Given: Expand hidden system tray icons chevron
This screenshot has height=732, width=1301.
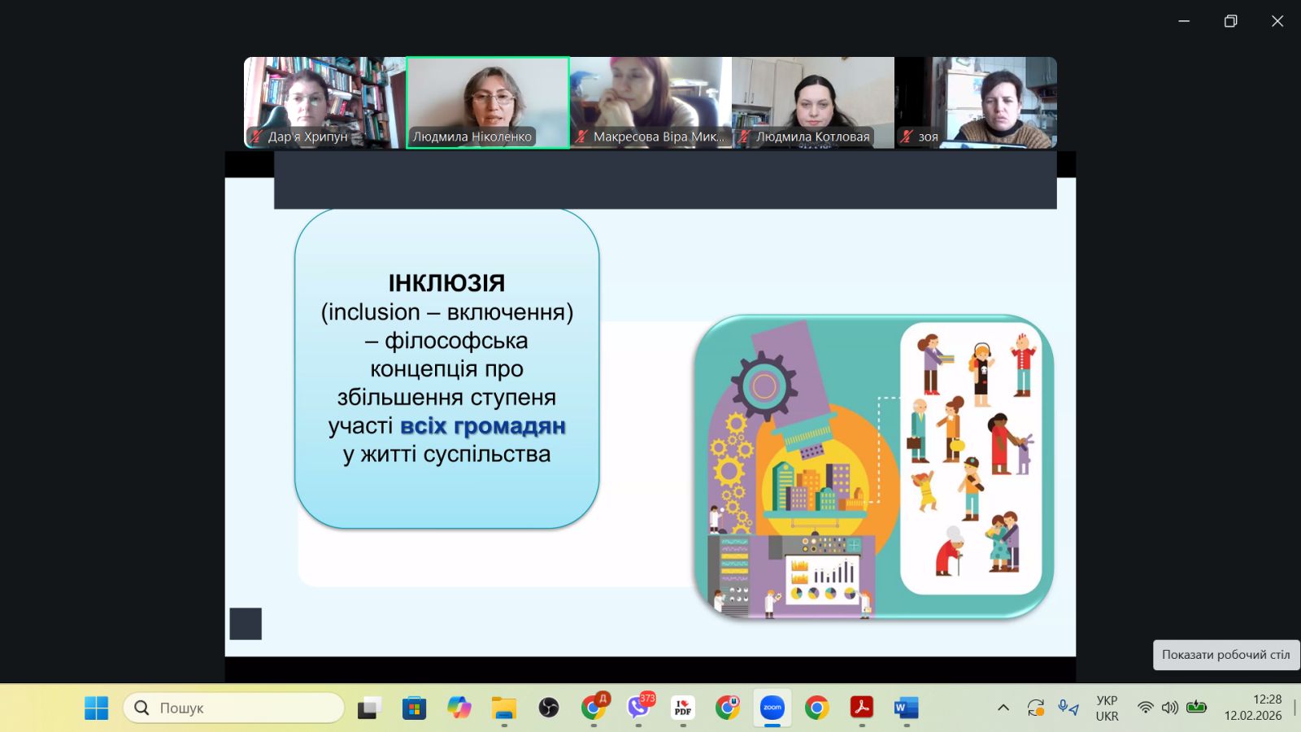Looking at the screenshot, I should pyautogui.click(x=1003, y=708).
